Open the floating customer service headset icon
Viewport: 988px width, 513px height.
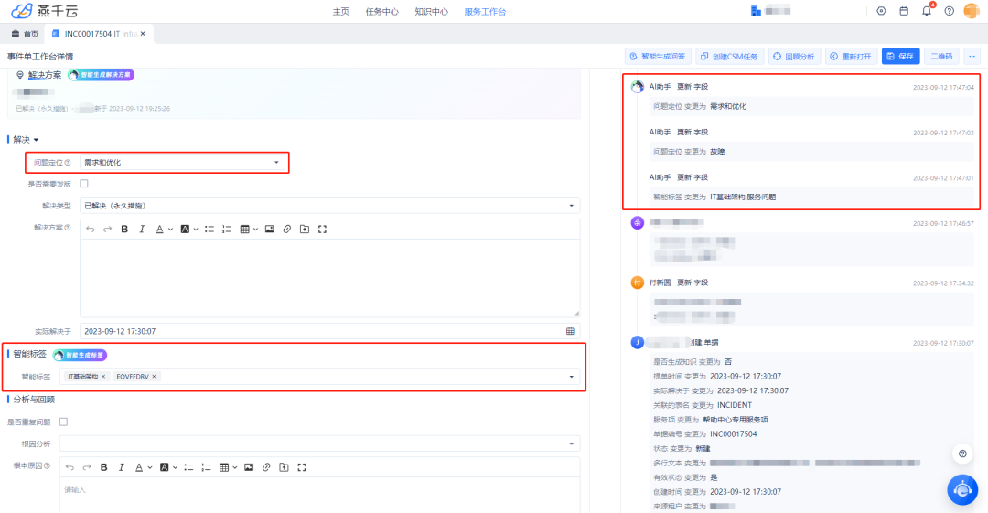[x=962, y=489]
